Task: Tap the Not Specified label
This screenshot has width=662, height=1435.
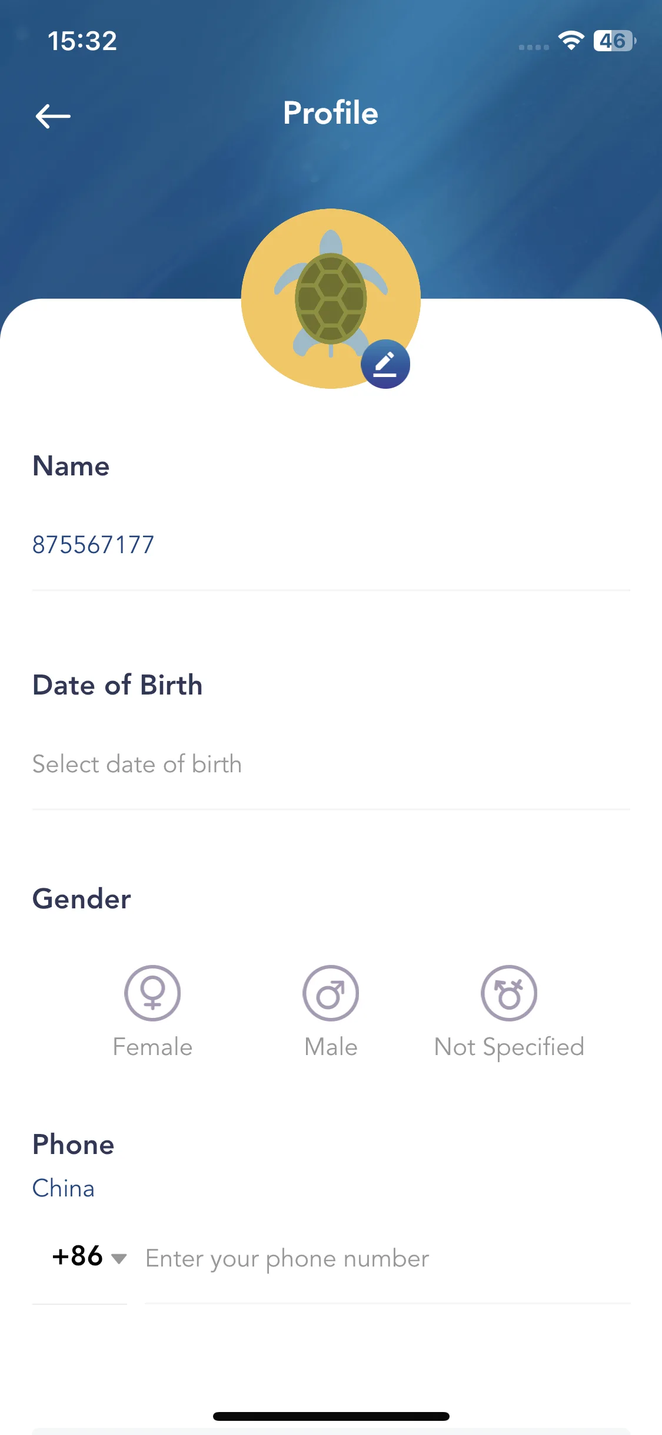Action: coord(509,1048)
